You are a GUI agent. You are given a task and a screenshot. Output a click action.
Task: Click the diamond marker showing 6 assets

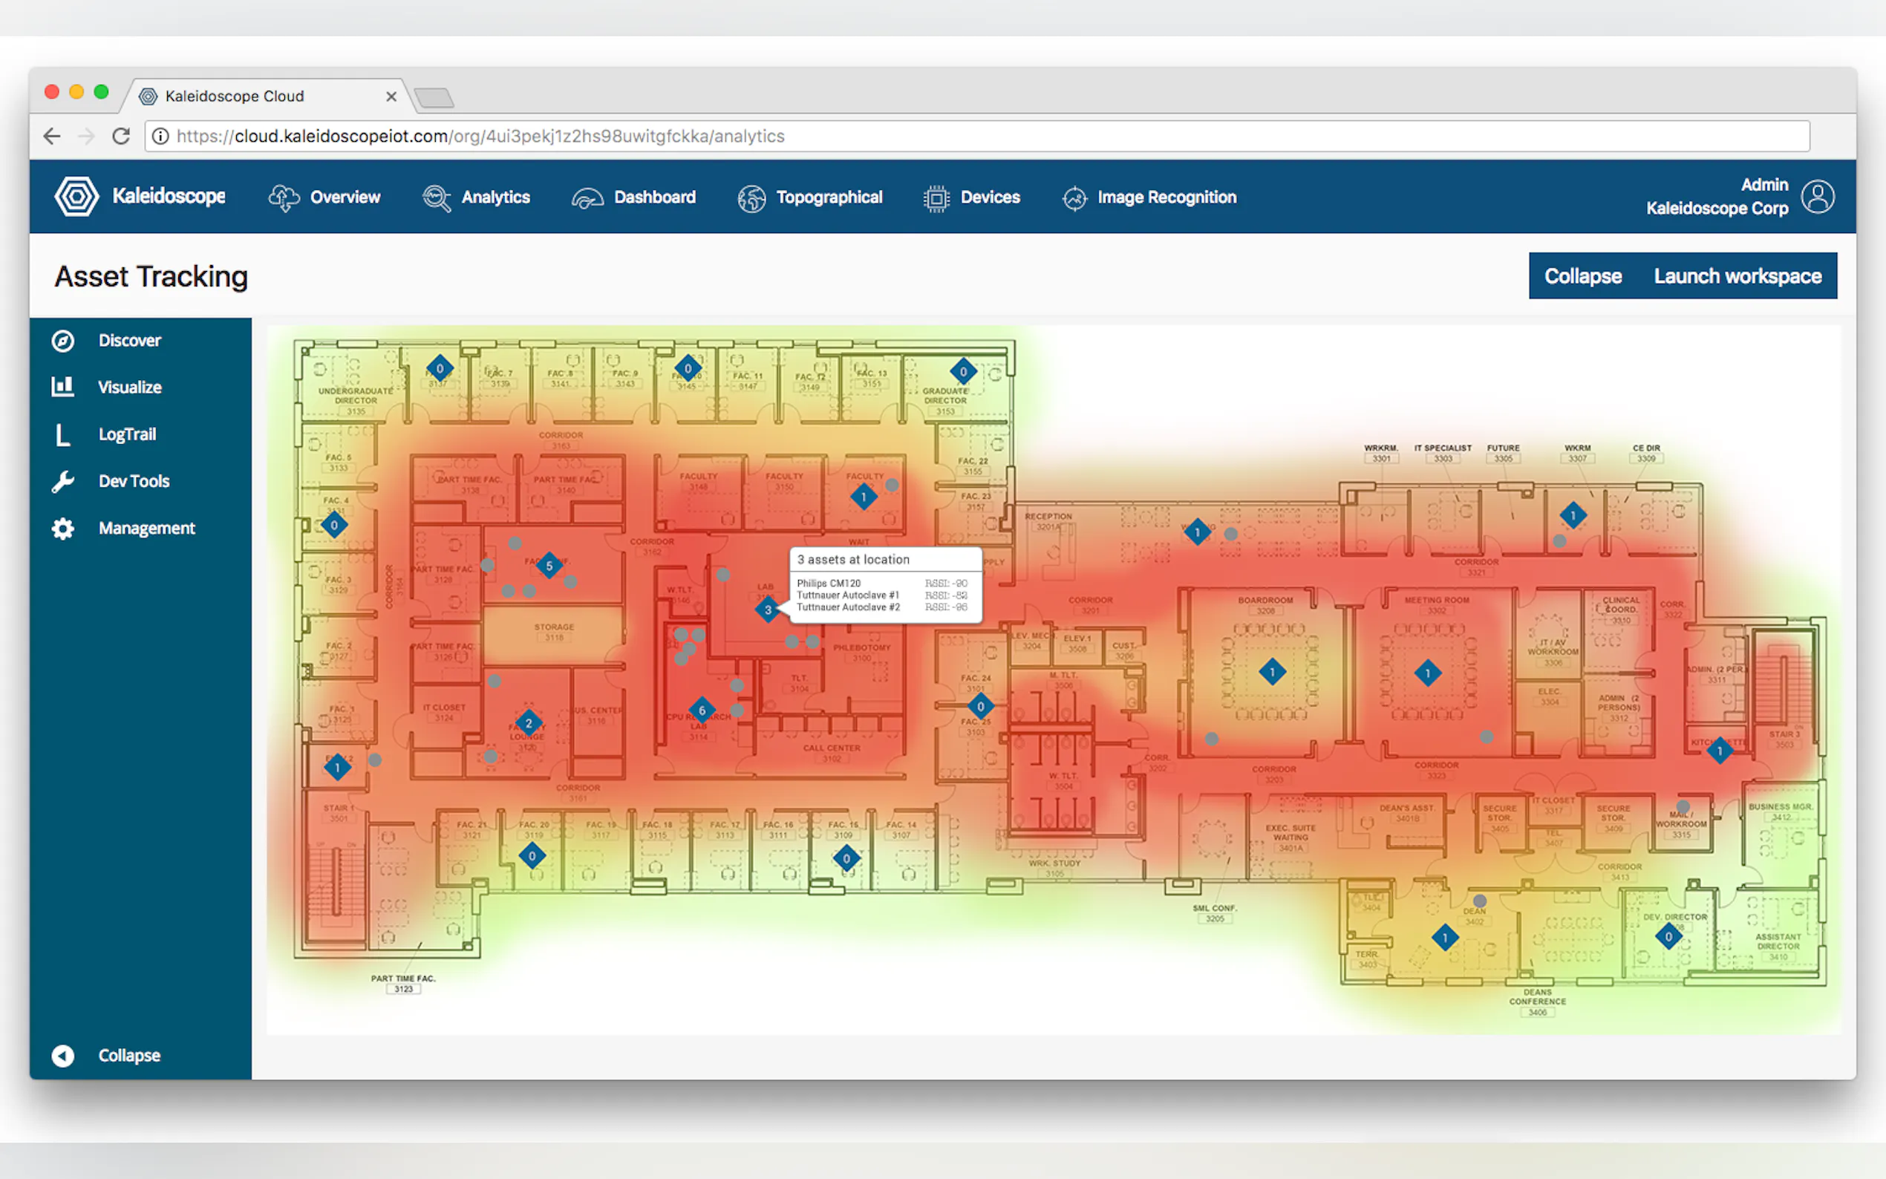tap(702, 711)
